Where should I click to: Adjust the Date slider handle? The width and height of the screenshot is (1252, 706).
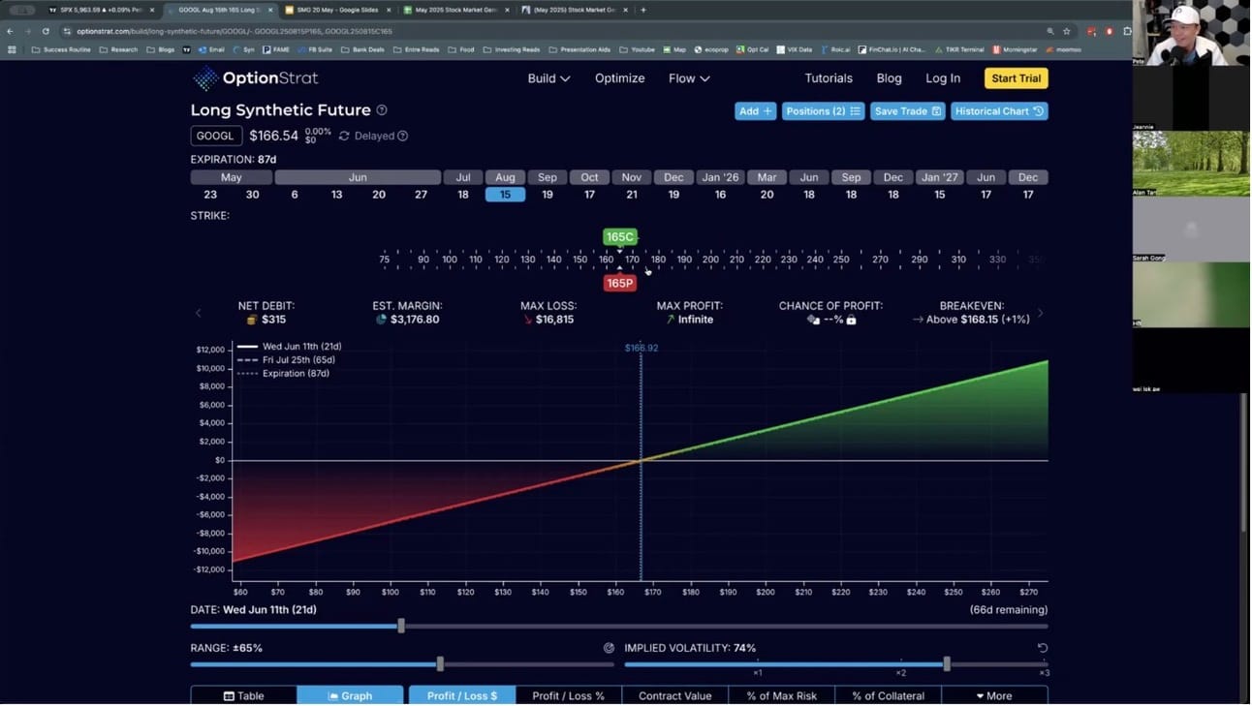coord(401,627)
